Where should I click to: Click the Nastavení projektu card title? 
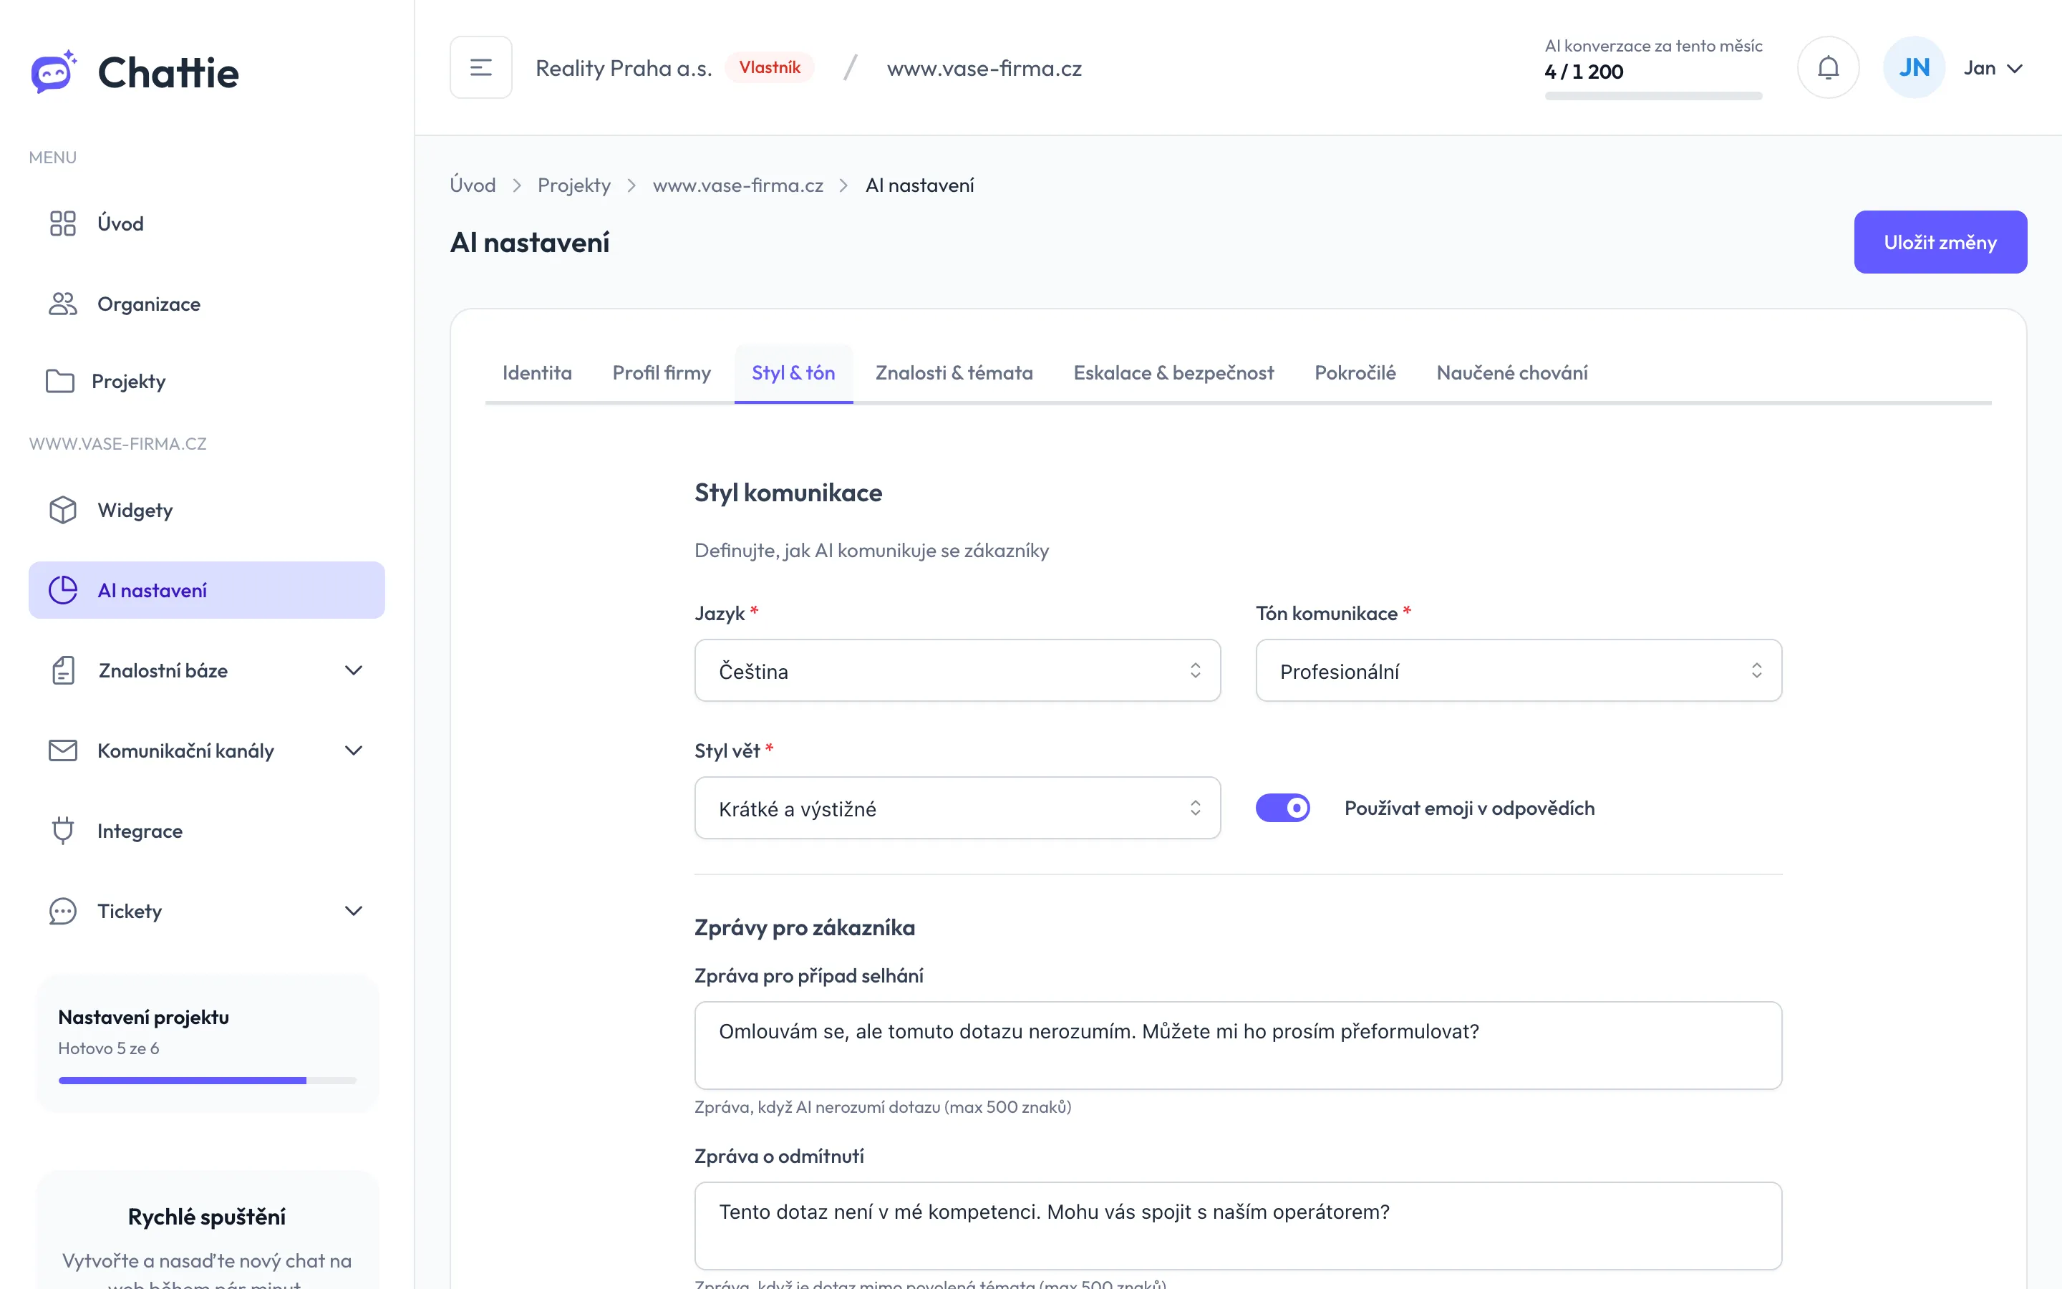coord(143,1017)
